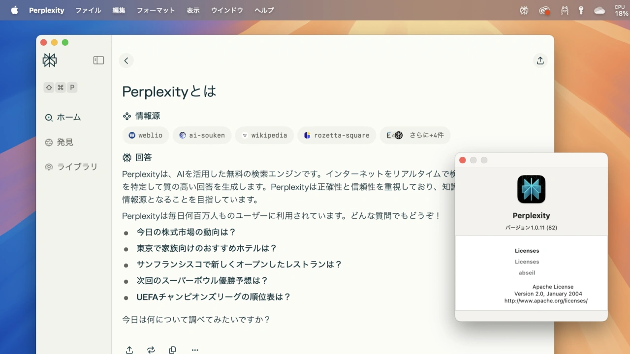
Task: Click the key-shaped menu bar icon
Action: click(581, 10)
